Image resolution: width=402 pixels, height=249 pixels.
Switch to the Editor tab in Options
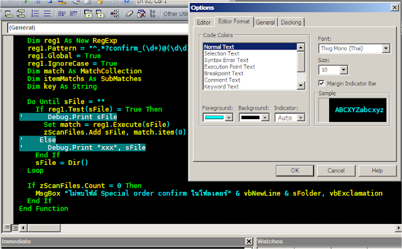coord(204,22)
